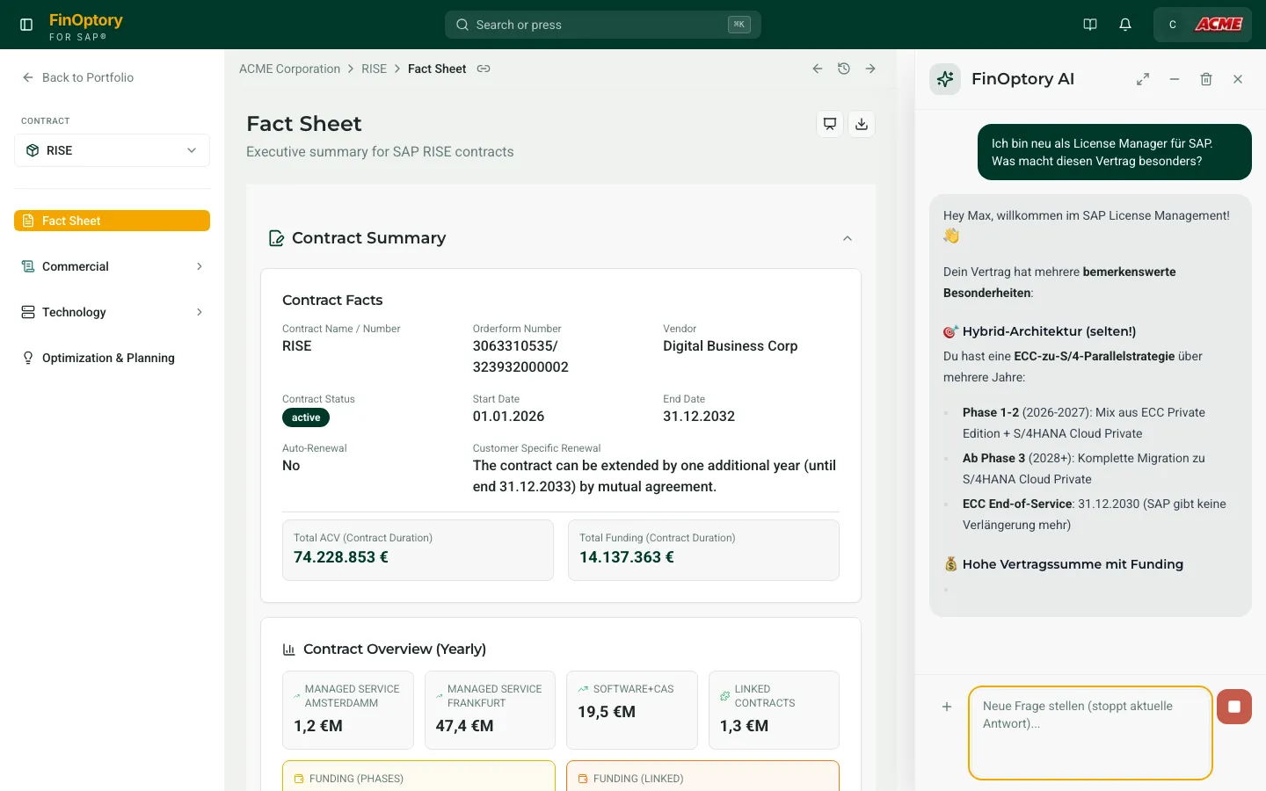Open the notifications bell
This screenshot has width=1266, height=791.
coord(1125,25)
